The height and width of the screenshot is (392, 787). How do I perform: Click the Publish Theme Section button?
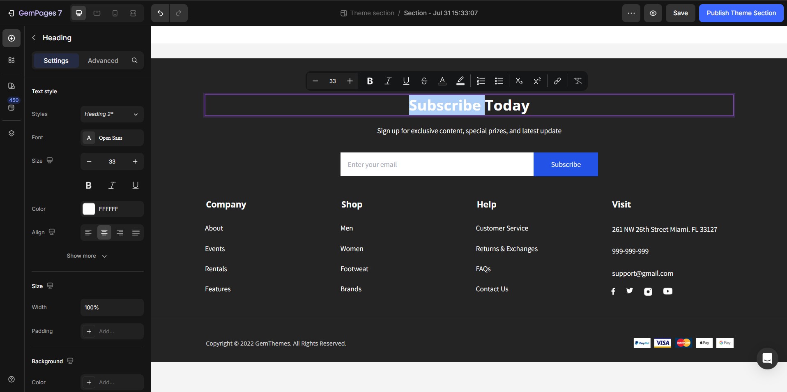[741, 13]
